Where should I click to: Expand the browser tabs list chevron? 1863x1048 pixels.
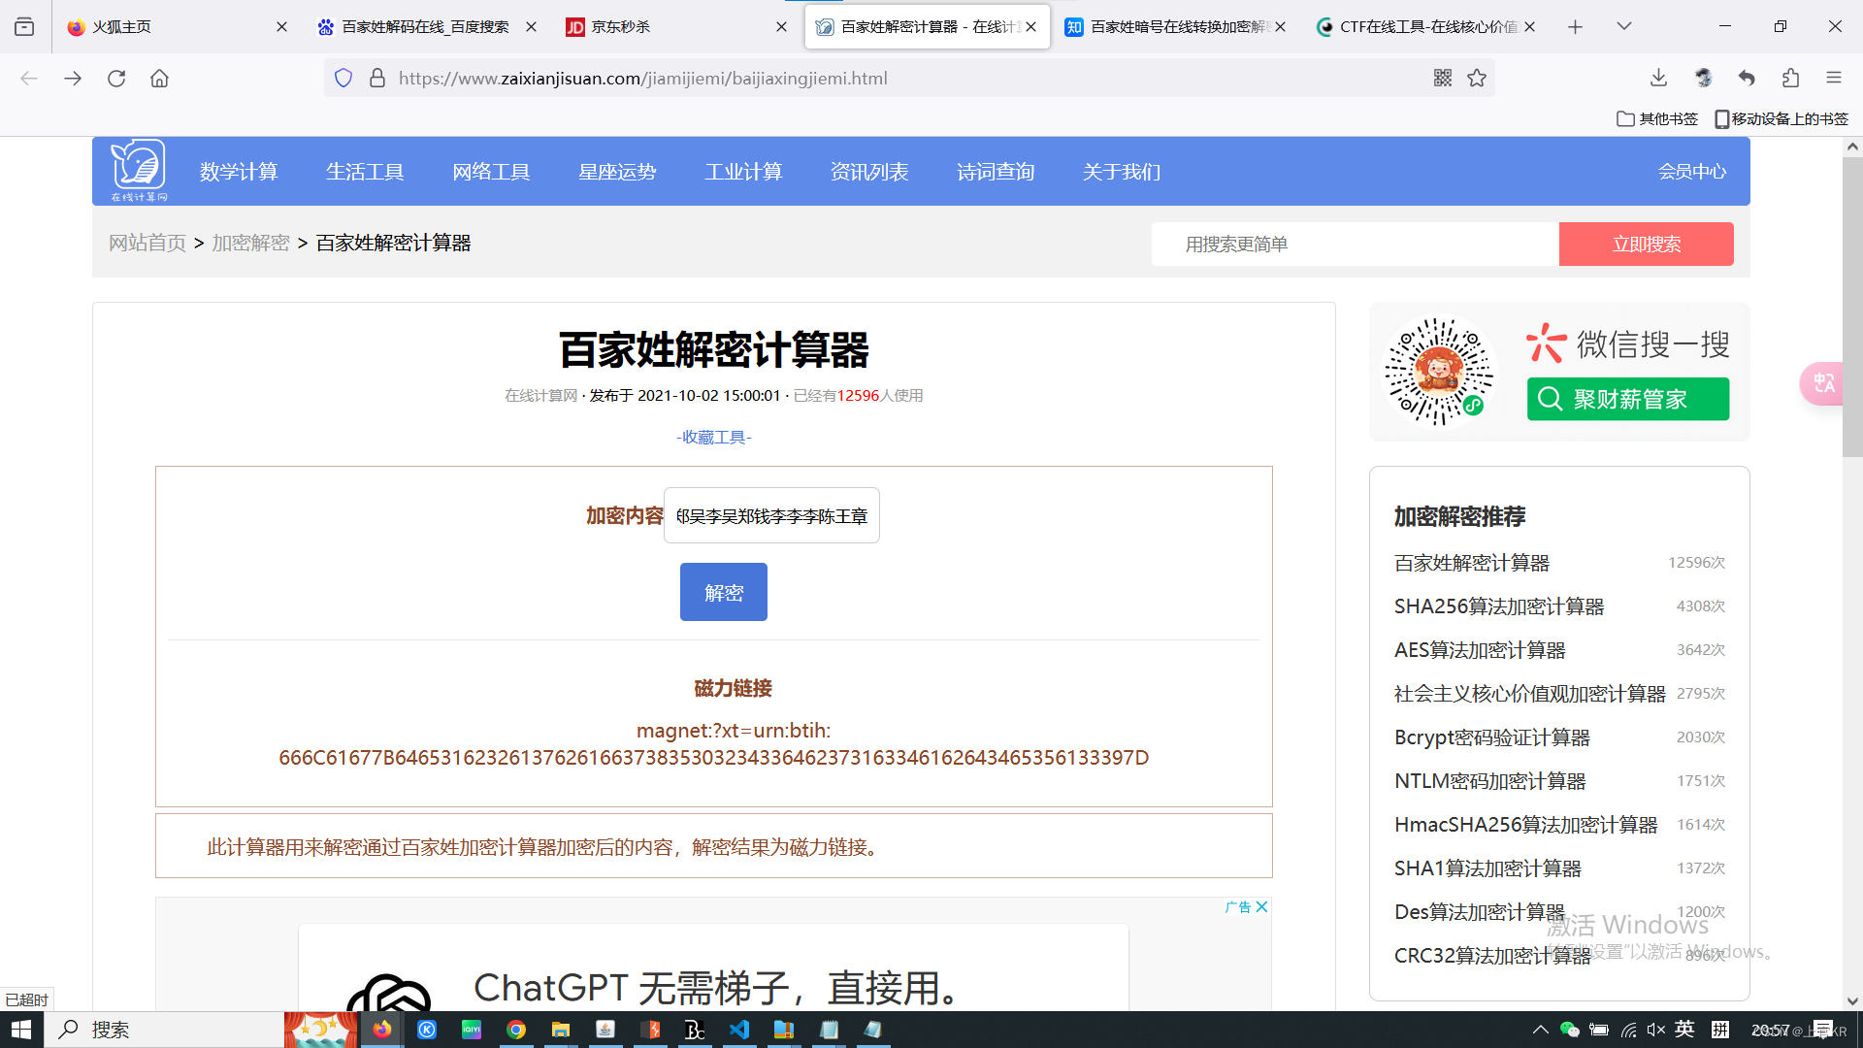click(x=1623, y=26)
